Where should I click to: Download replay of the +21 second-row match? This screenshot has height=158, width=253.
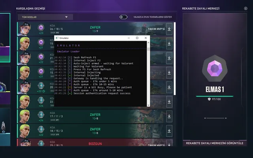click(169, 43)
